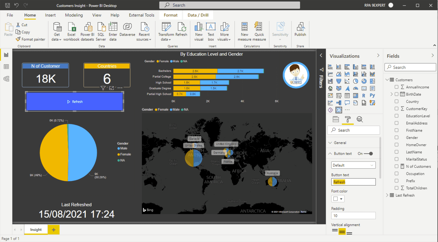This screenshot has height=242, width=438.
Task: Click the Power Automate visual icon
Action: click(x=339, y=110)
